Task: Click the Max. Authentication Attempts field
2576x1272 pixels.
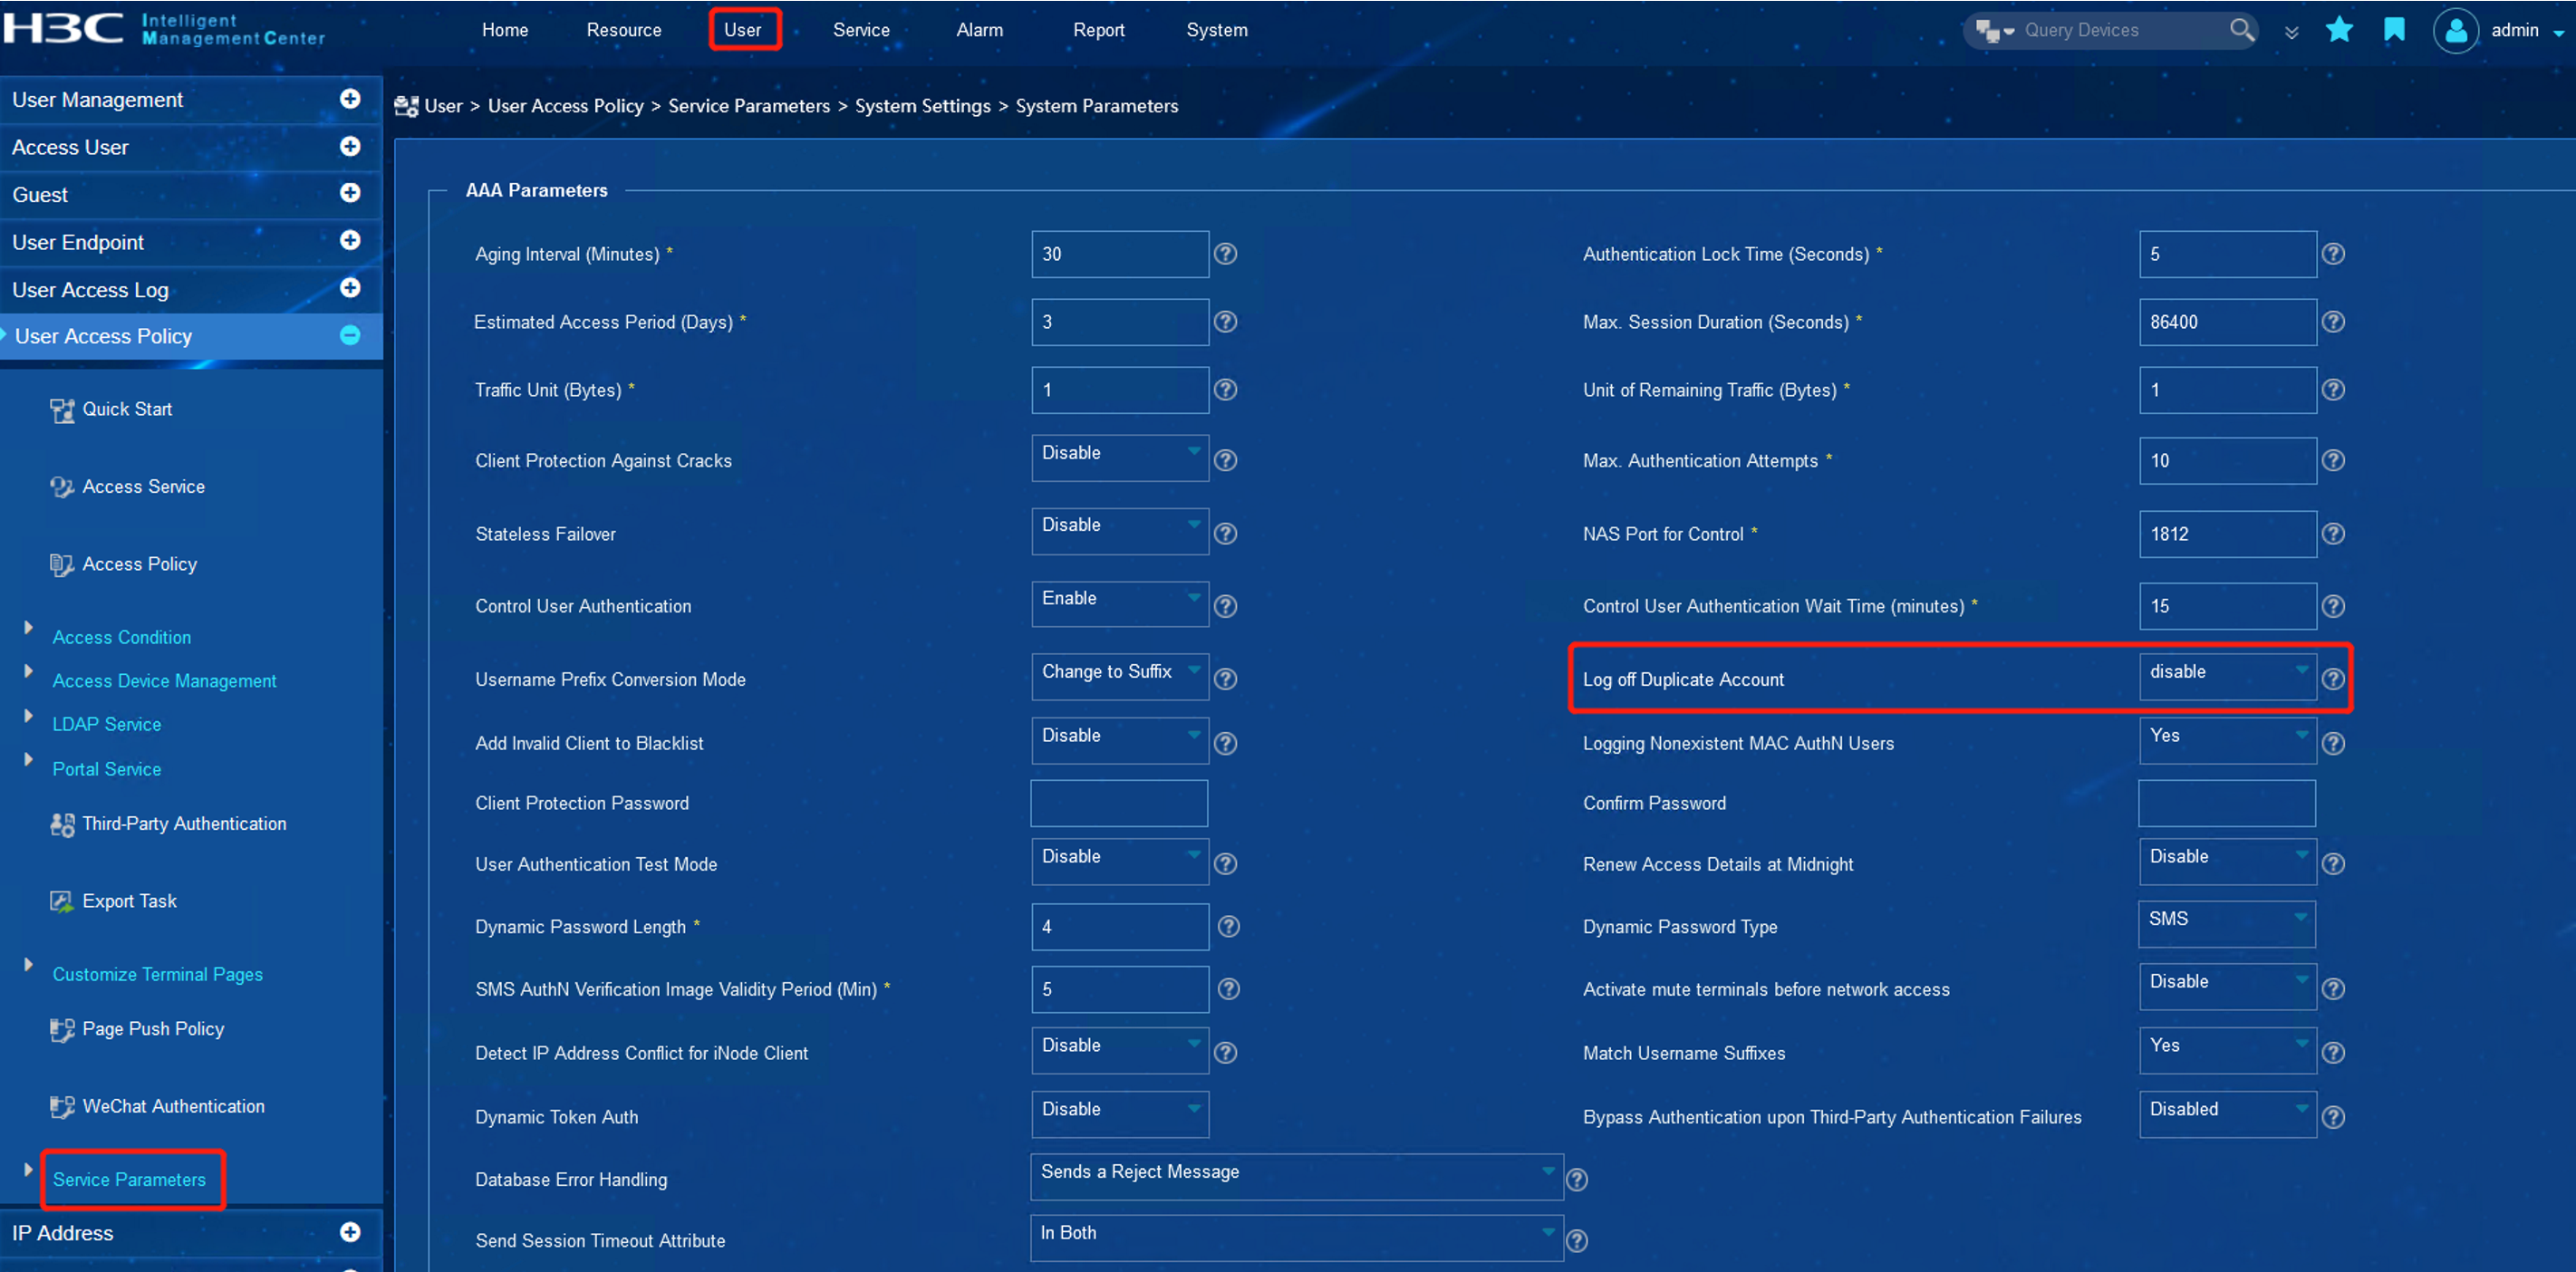Action: (x=2228, y=460)
